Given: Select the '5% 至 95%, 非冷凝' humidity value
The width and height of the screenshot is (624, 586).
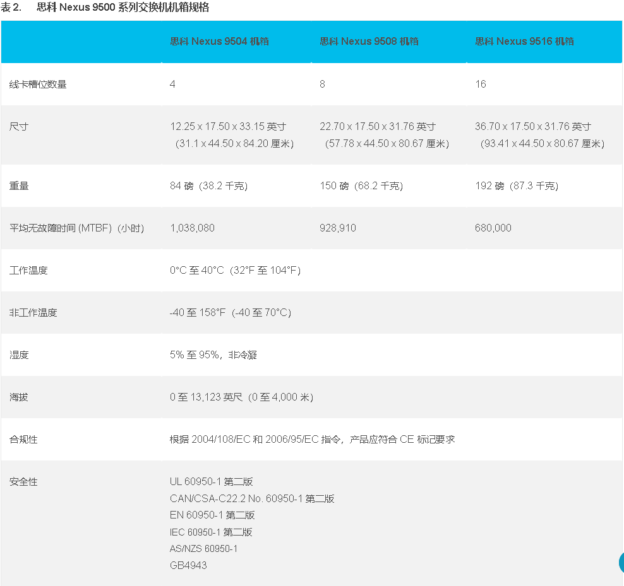Looking at the screenshot, I should click(x=213, y=355).
